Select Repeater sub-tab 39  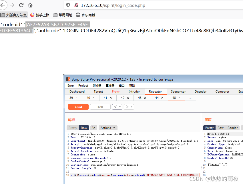(71, 98)
